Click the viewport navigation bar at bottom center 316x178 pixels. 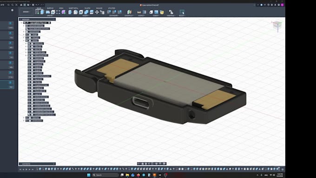(152, 164)
